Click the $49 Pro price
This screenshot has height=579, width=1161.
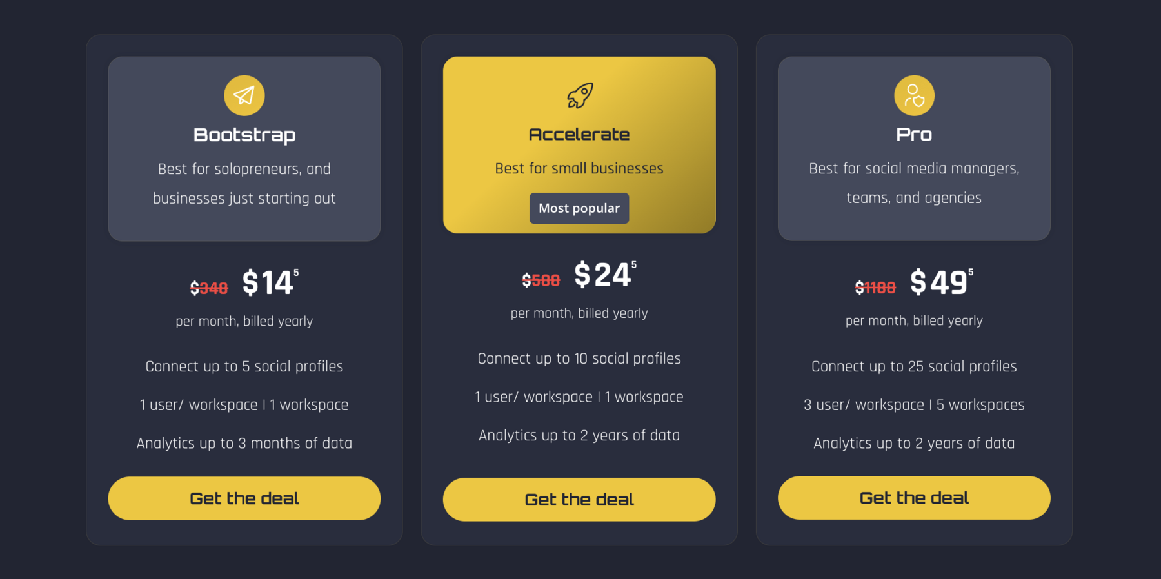tap(939, 282)
